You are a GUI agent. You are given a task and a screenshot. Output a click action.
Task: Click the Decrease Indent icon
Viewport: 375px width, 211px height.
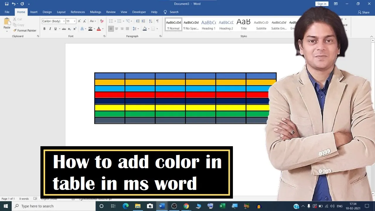pyautogui.click(x=138, y=21)
